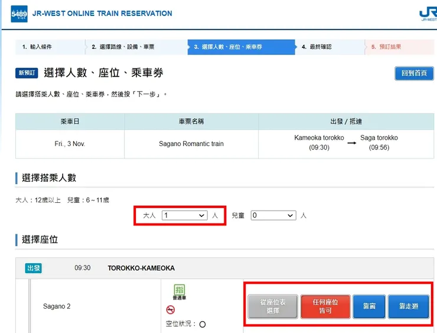Viewport: 437px width, 333px height.
Task: Click the blue 出發 departure badge
Action: click(34, 268)
